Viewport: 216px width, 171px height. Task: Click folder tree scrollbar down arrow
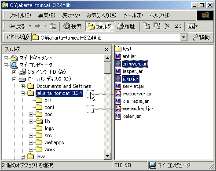107,156
